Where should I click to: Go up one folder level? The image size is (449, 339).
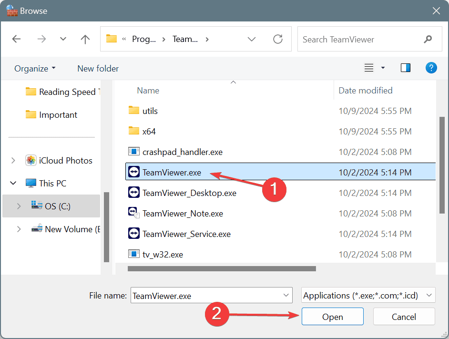click(x=85, y=39)
